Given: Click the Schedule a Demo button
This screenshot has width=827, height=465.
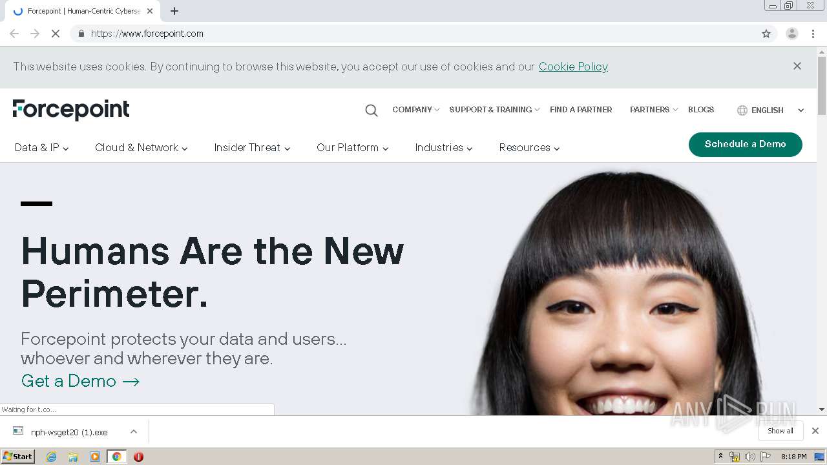Looking at the screenshot, I should pyautogui.click(x=746, y=144).
